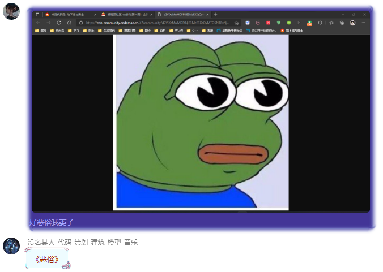The image size is (383, 272).
Task: Click the circular refresh extension icon
Action: (320, 23)
